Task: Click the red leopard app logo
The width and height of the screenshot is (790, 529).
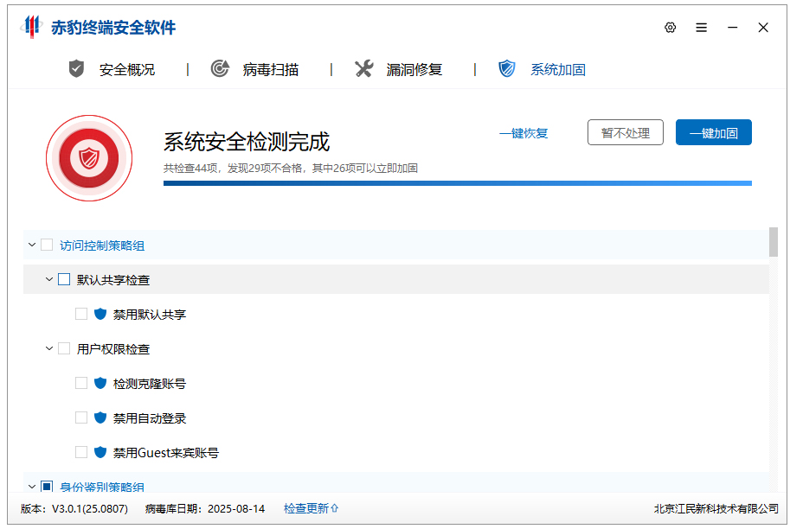Action: point(31,27)
